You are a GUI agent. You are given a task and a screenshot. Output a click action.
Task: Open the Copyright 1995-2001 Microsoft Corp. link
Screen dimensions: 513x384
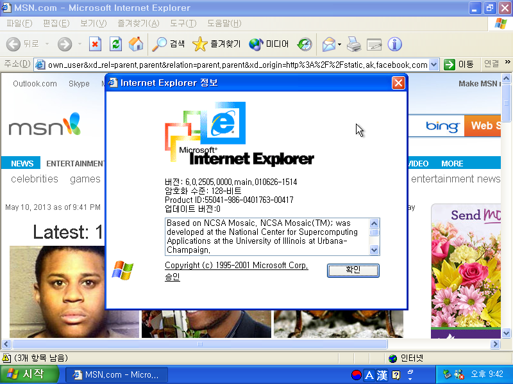(x=236, y=266)
